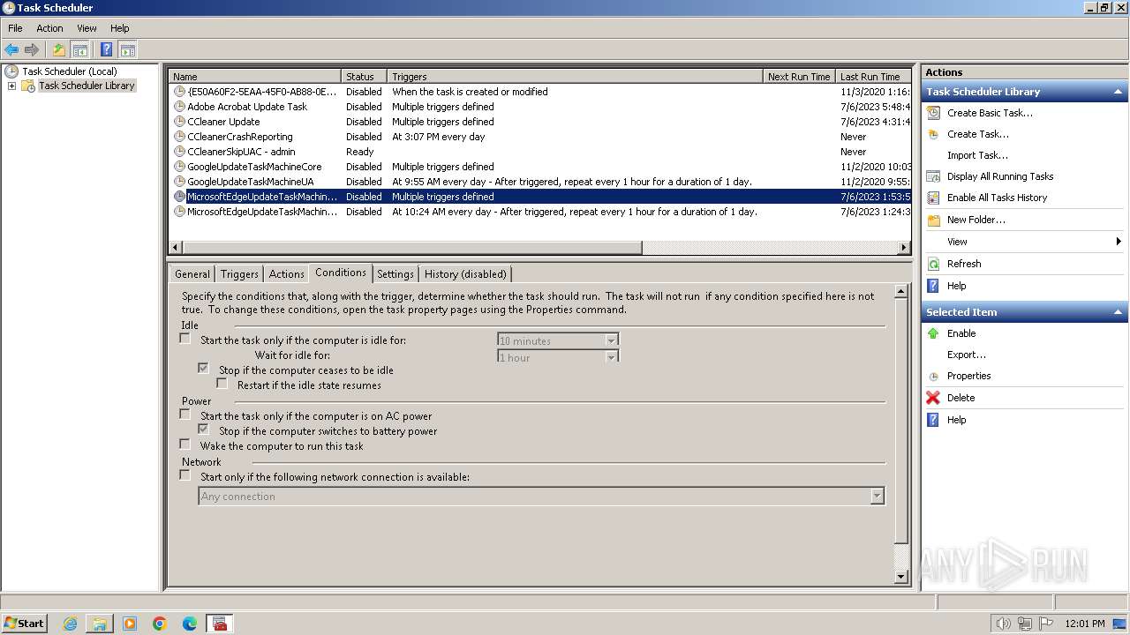
Task: Sort tasks by the Status column header
Action: [364, 77]
